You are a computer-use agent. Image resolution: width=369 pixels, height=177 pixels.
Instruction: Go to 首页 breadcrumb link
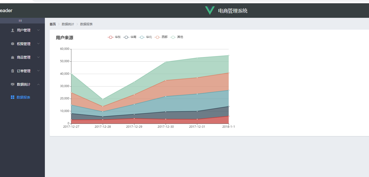coord(53,24)
